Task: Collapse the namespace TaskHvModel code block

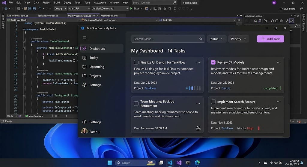Action: (23, 30)
